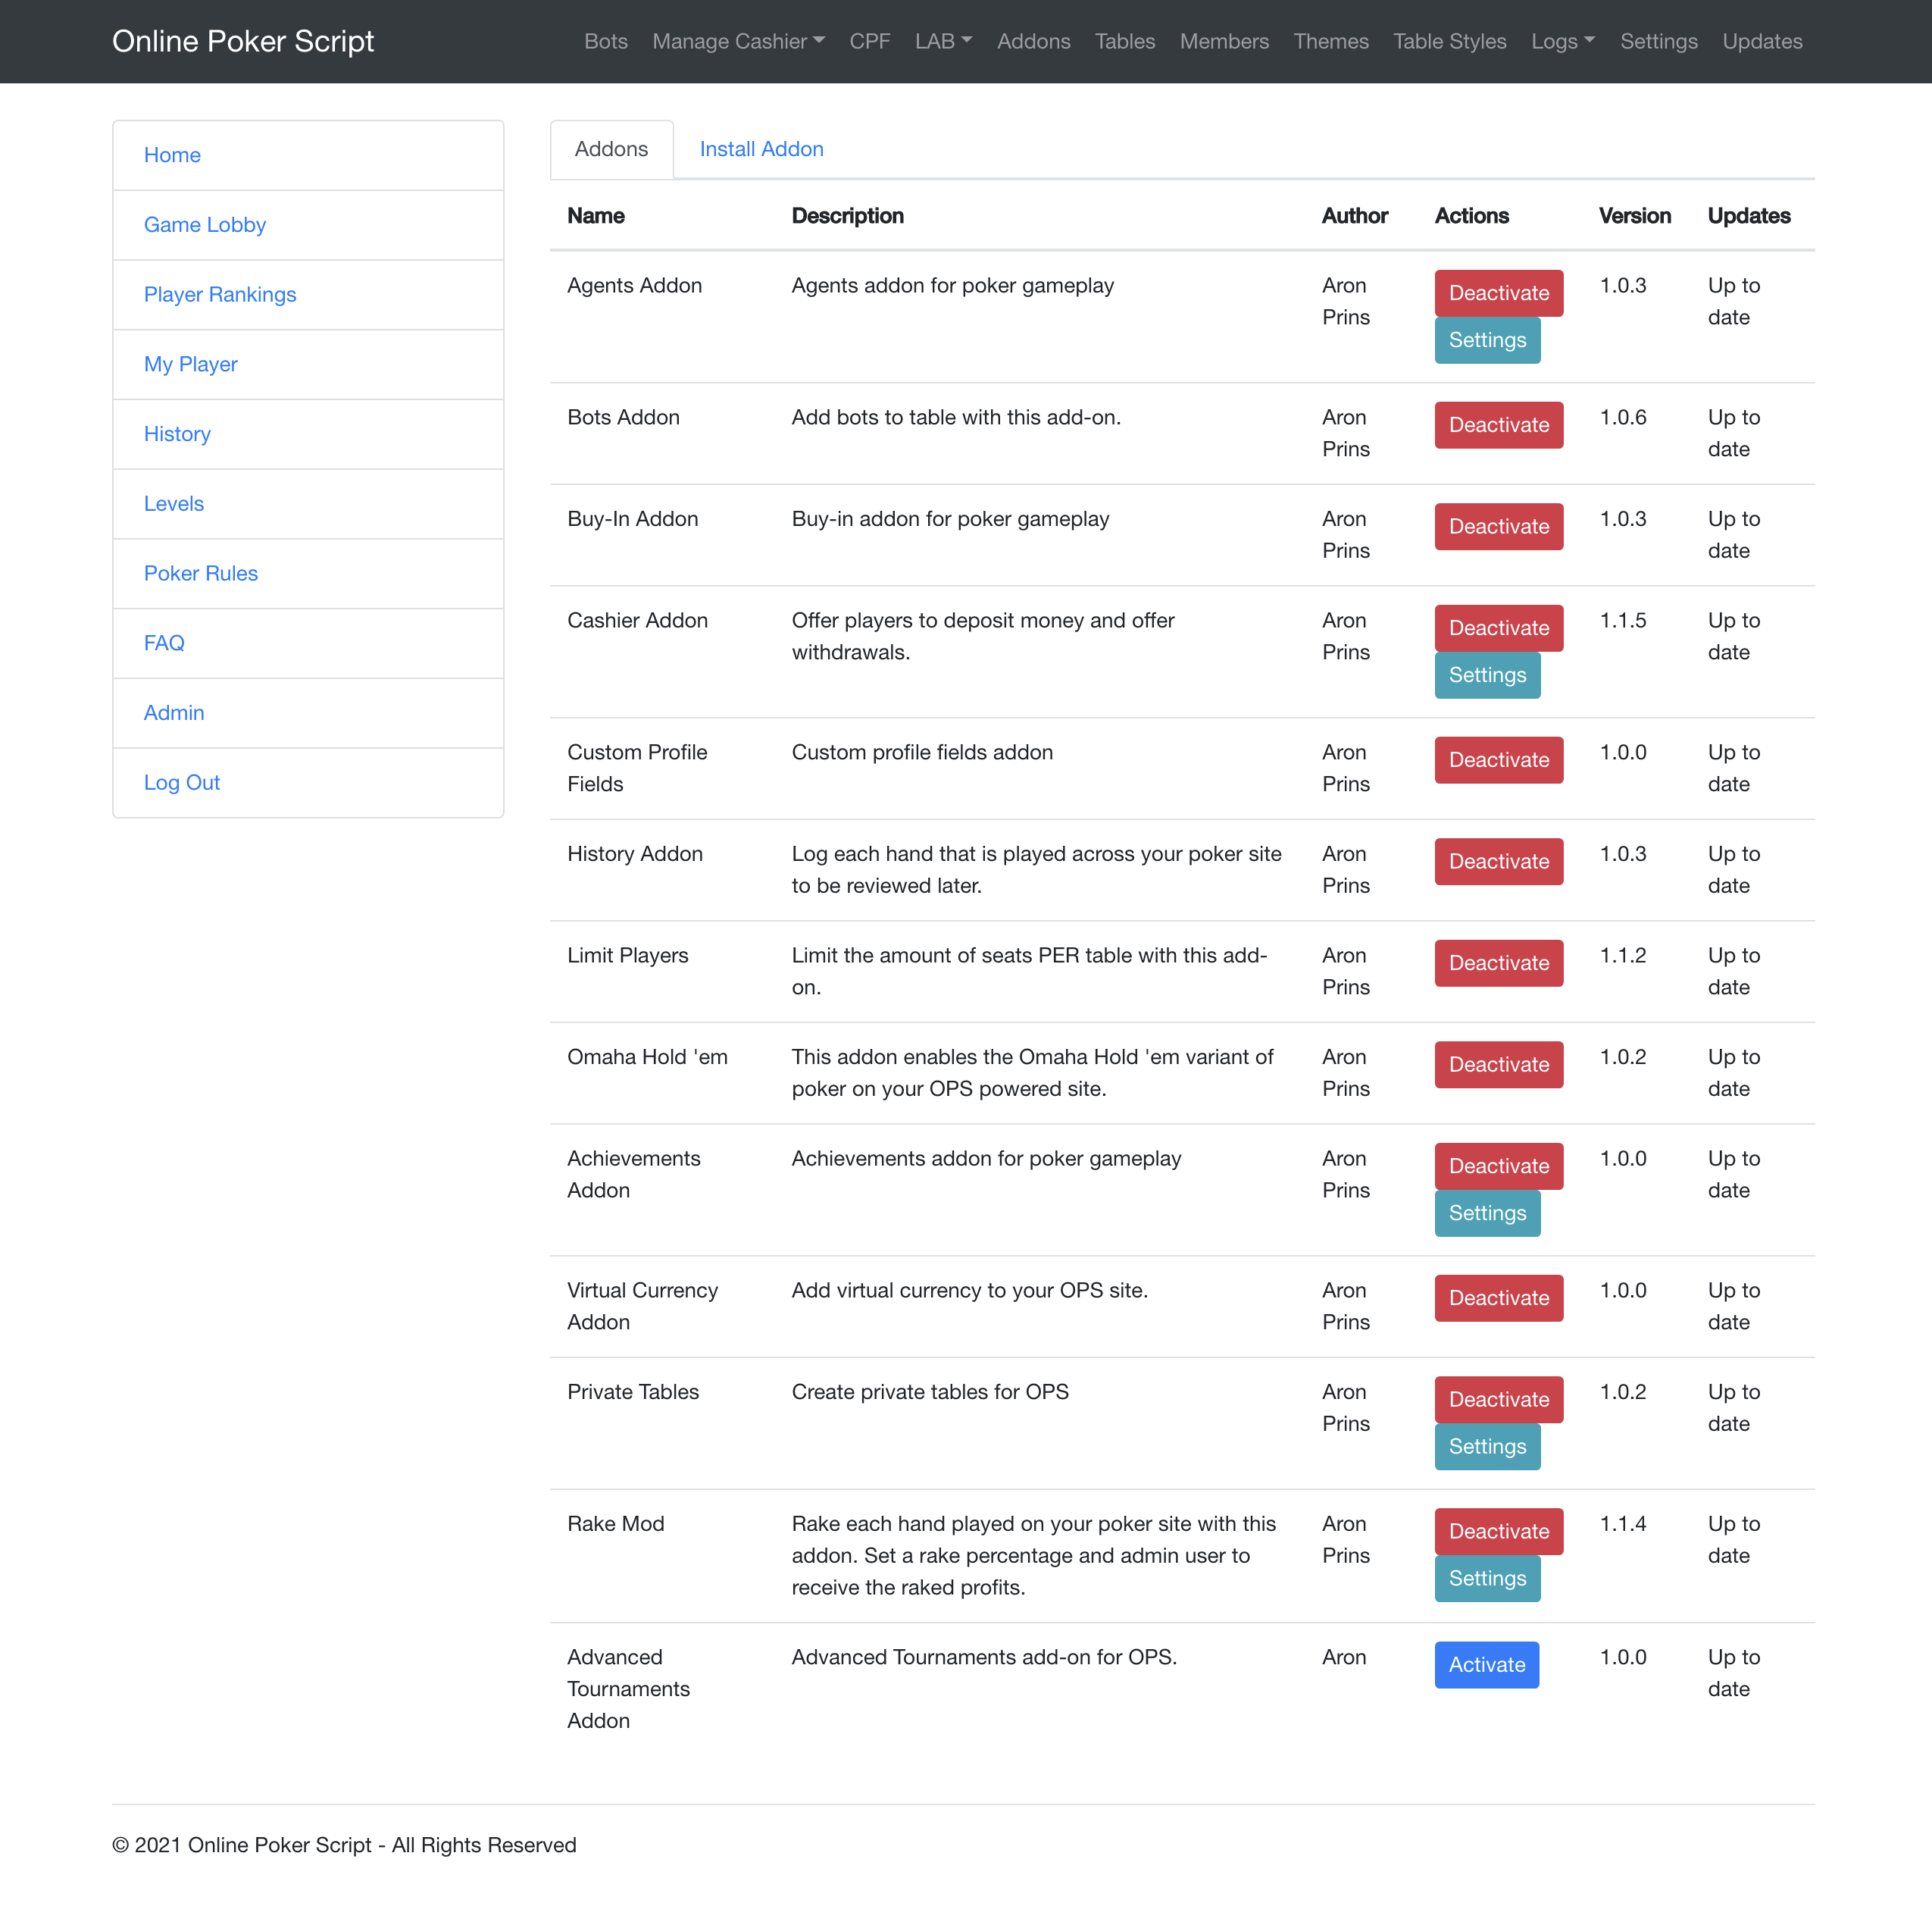This screenshot has width=1932, height=1925.
Task: Deactivate the History Addon
Action: pos(1498,862)
